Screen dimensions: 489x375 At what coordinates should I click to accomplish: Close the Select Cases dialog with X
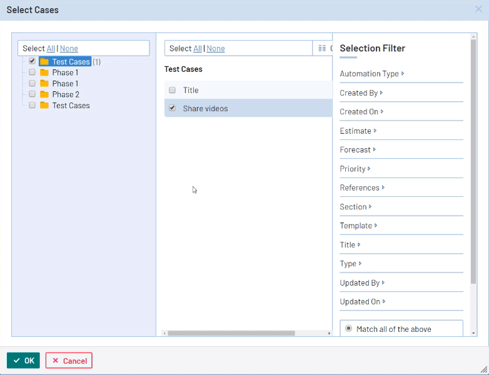479,9
